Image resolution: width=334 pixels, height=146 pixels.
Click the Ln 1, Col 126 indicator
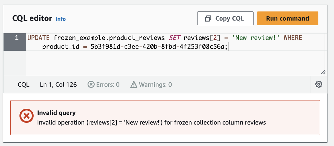tap(58, 85)
